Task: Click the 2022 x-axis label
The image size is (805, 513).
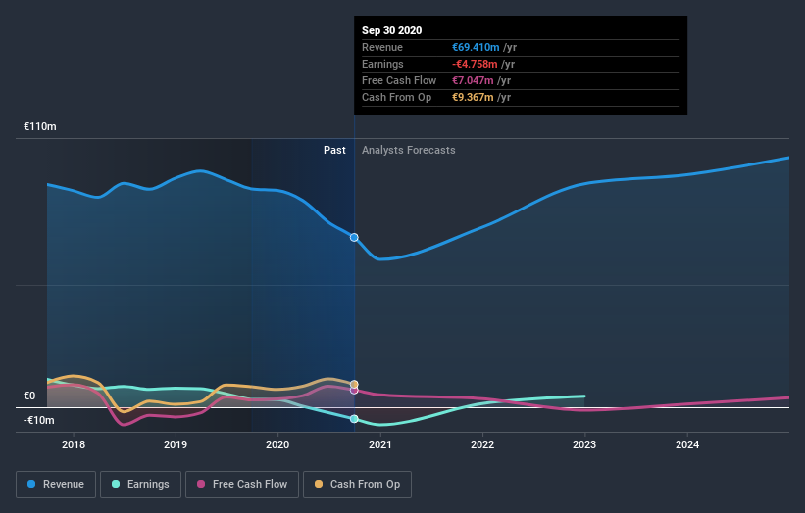Action: [x=482, y=444]
